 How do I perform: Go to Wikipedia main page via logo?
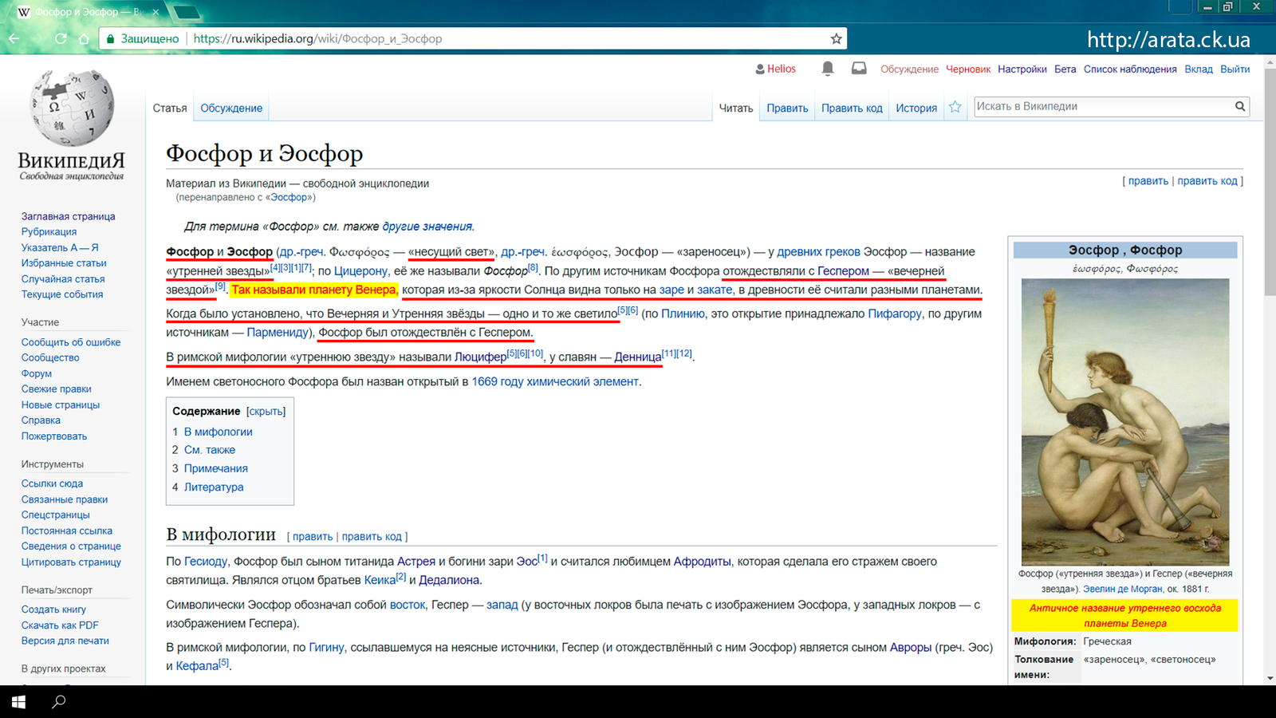click(x=72, y=124)
